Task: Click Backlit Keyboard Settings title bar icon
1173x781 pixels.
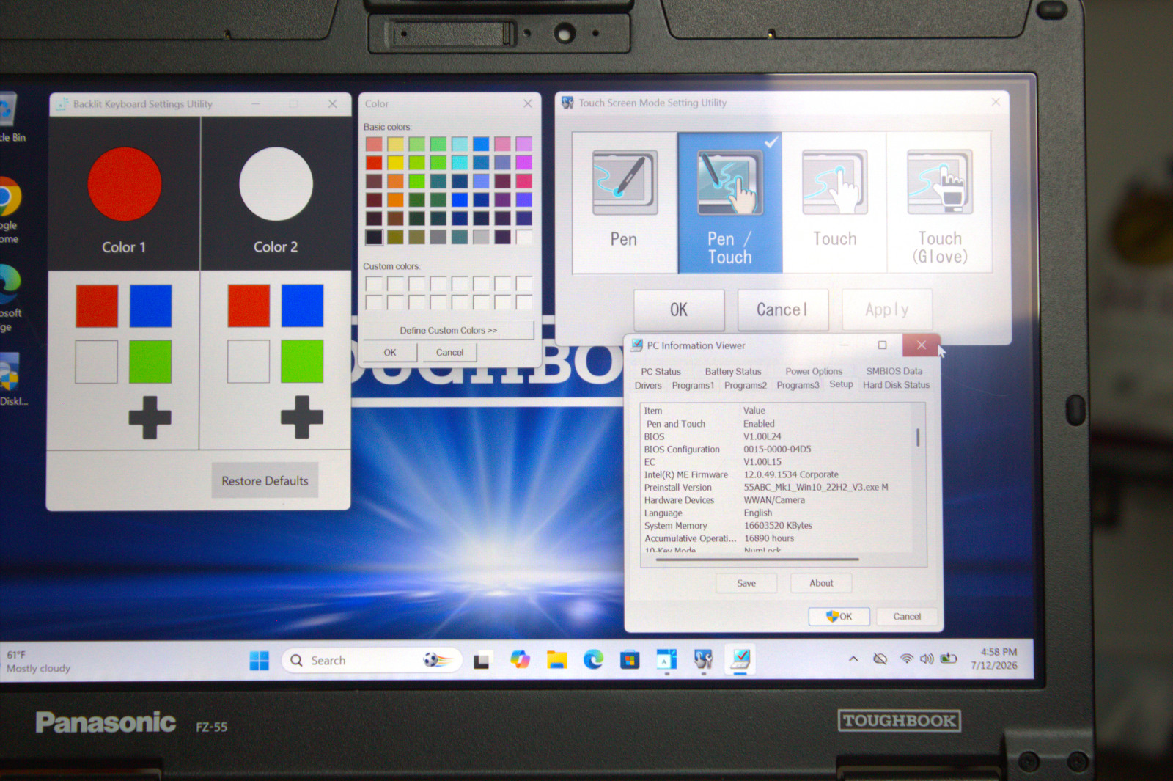Action: point(62,104)
